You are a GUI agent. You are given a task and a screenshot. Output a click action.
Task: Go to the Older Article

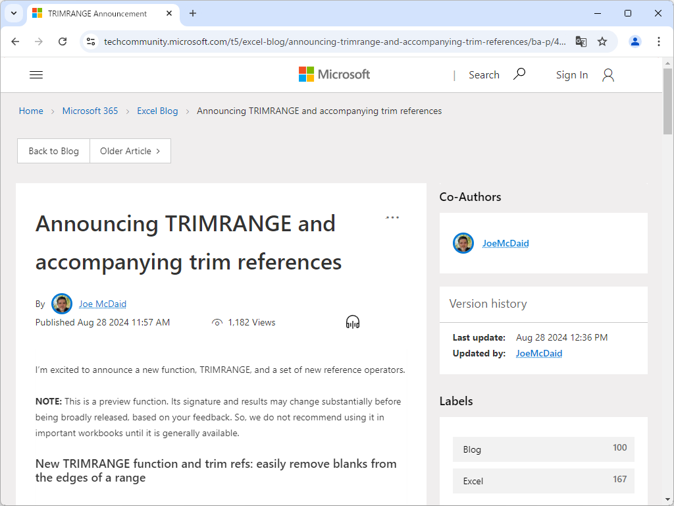tap(130, 151)
